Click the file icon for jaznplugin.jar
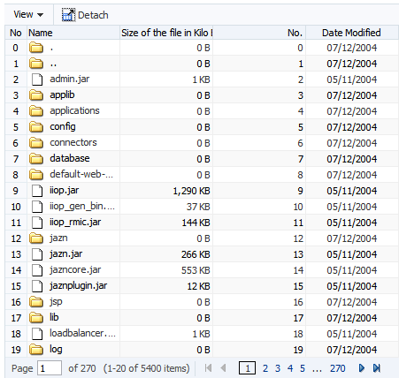 point(37,286)
